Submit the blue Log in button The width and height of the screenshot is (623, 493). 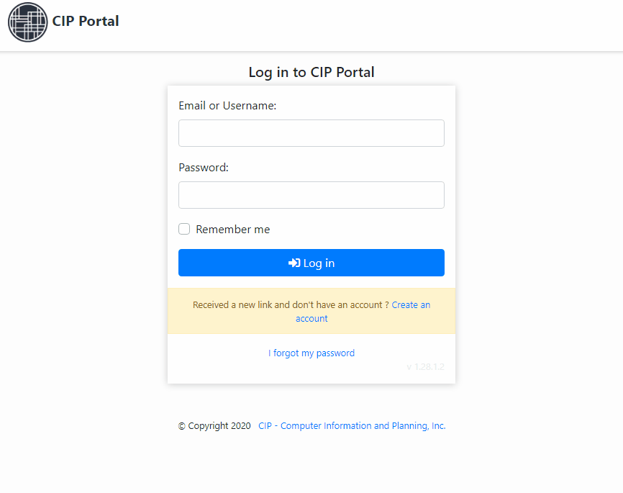311,263
